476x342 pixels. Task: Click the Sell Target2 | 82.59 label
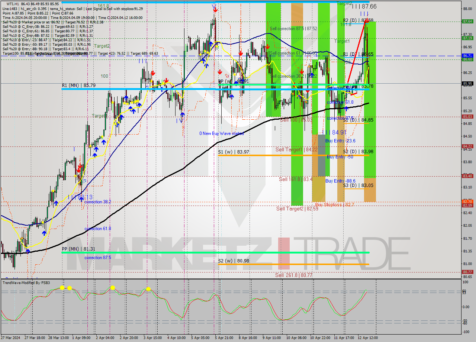tap(297, 209)
